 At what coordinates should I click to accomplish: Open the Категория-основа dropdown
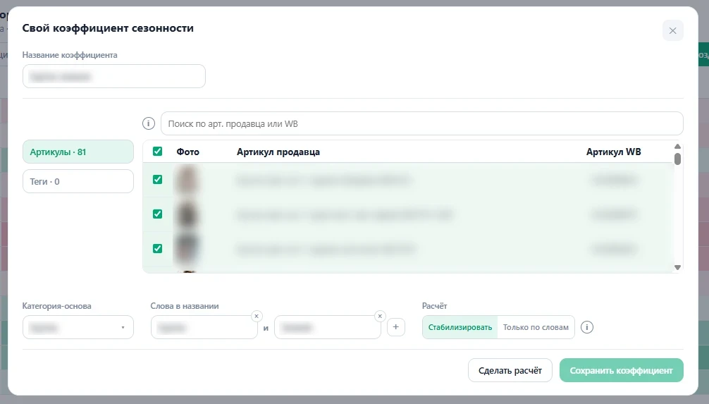[x=78, y=327]
